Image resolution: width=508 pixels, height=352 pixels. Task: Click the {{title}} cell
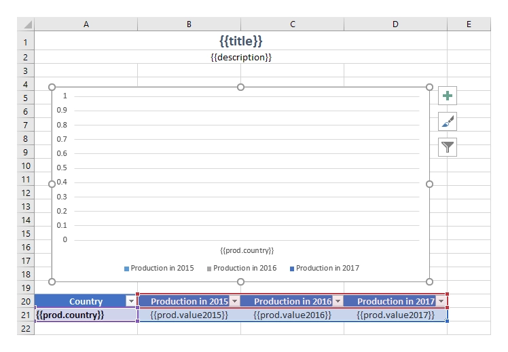tap(240, 41)
